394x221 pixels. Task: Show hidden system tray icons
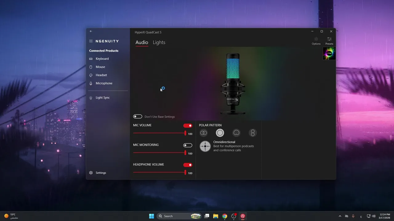click(340, 216)
